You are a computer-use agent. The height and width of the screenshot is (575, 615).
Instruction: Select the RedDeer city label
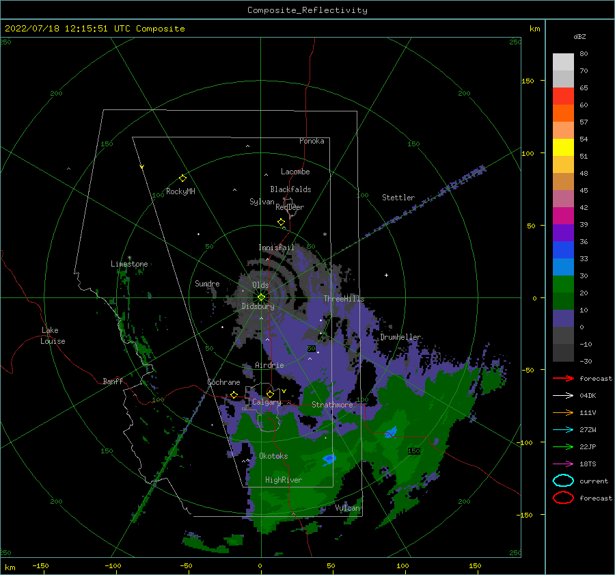[x=290, y=207]
